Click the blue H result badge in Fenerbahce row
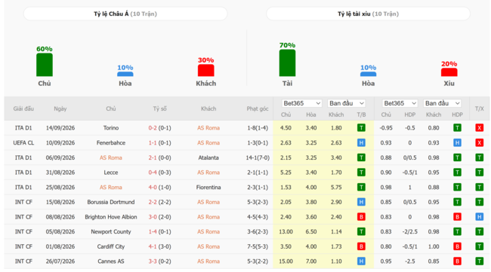 point(361,142)
